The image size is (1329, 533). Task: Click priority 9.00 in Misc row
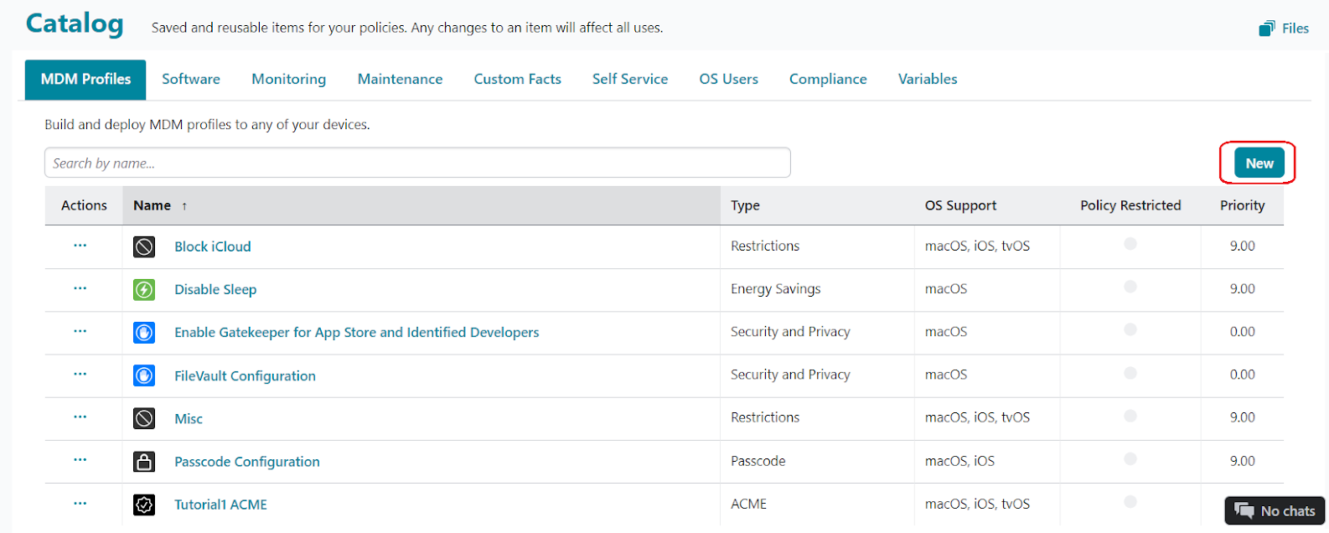[1243, 417]
